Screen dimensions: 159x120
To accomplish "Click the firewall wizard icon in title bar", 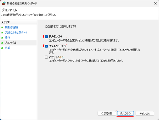I will 3,3.
